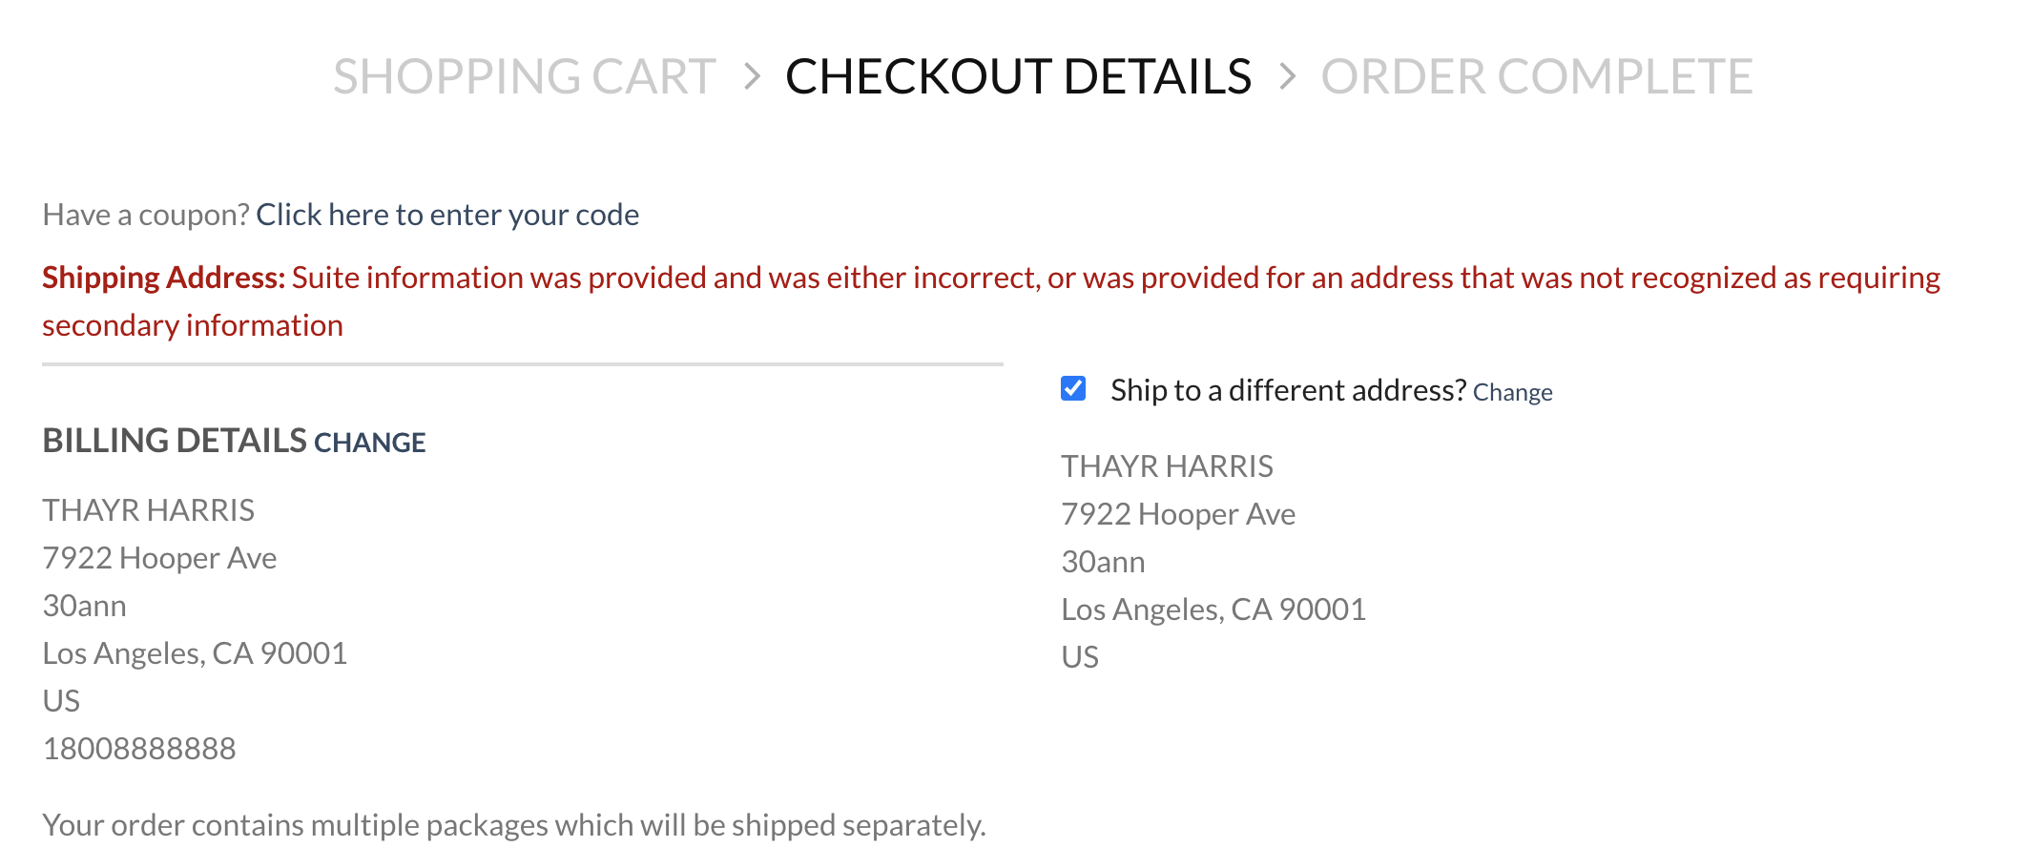Uncheck the ship to different address checkbox
The width and height of the screenshot is (2032, 868).
click(x=1073, y=388)
